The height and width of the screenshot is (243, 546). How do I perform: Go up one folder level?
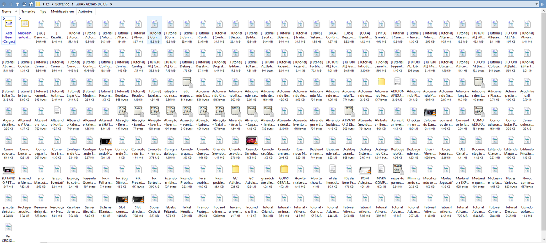[x=17, y=4]
